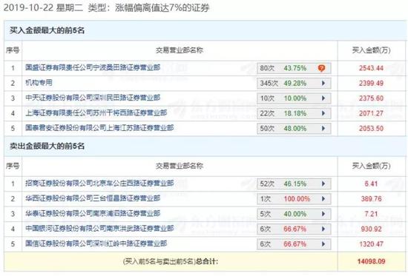Click 1次 100.00% stats box

pos(294,199)
